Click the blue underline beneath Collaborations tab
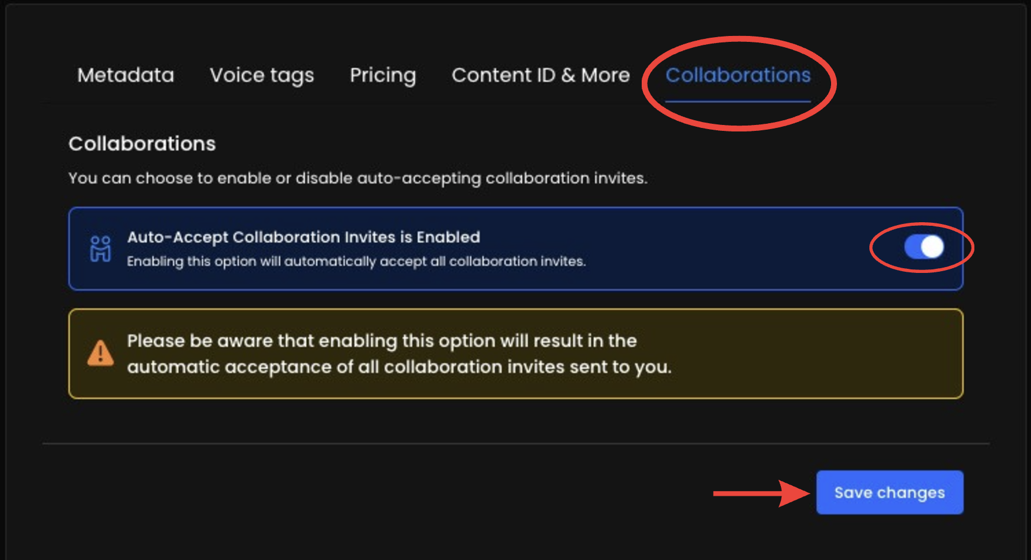This screenshot has height=560, width=1031. tap(738, 102)
